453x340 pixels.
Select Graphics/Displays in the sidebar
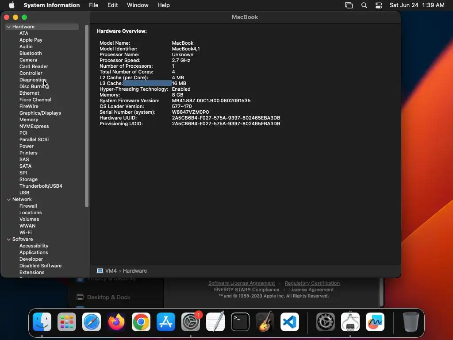[x=40, y=113]
